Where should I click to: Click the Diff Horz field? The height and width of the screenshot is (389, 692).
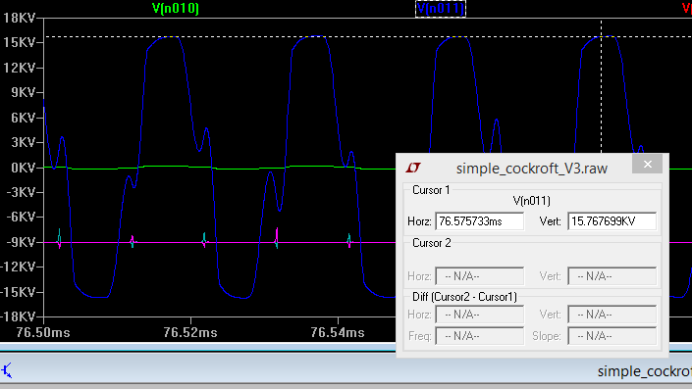[479, 315]
